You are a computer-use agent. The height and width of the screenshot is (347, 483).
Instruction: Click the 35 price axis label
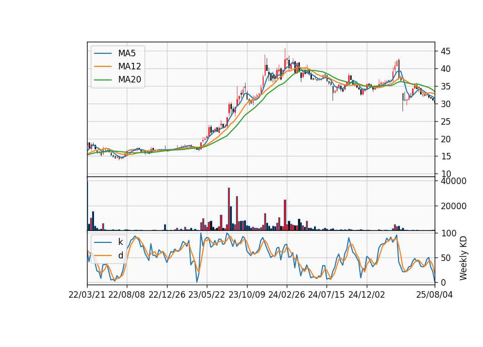(445, 86)
